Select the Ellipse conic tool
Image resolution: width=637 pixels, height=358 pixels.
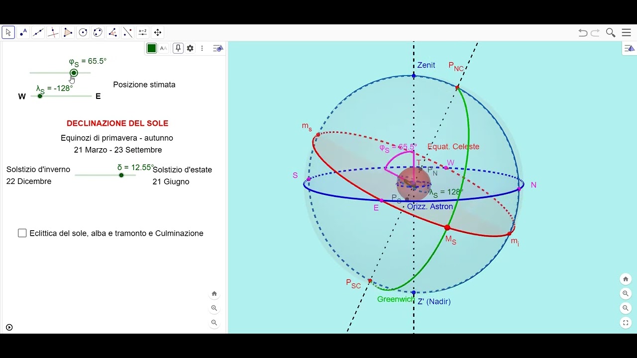[x=98, y=32]
